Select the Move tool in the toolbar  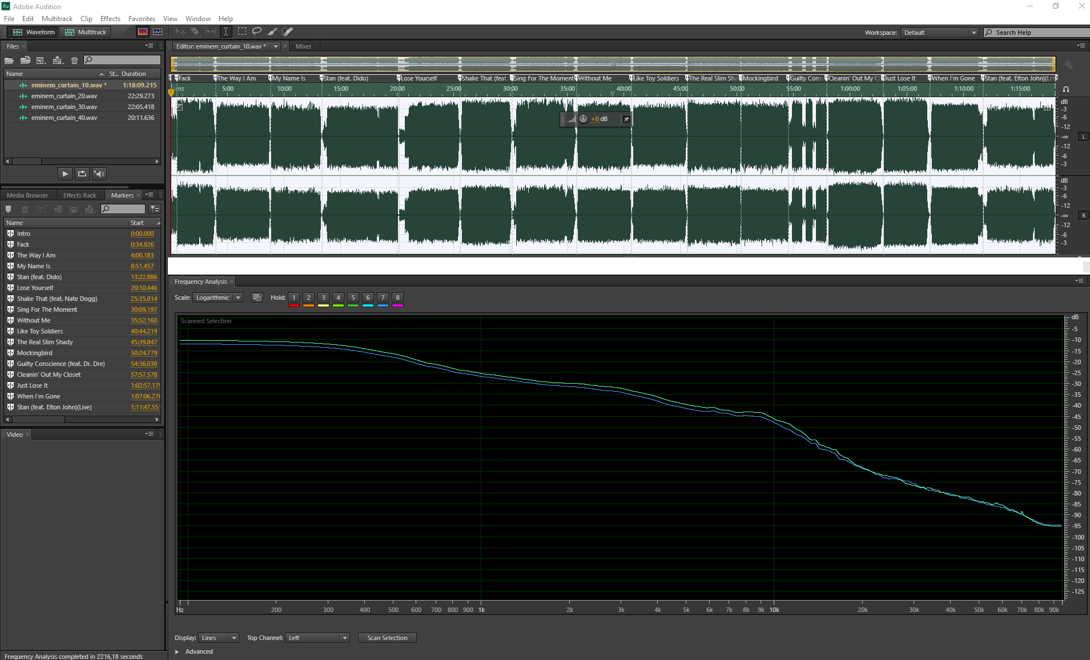180,32
